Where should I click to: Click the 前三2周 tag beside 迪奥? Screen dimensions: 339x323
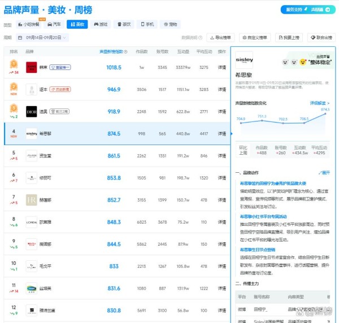(x=59, y=111)
